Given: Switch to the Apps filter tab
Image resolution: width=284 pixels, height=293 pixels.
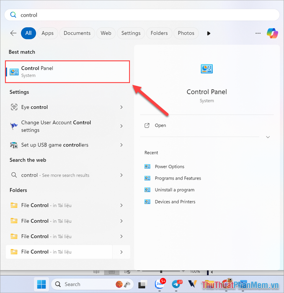Looking at the screenshot, I should coord(47,33).
